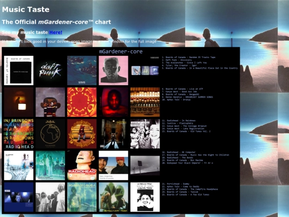Select the Aphex Twin Drukqs piano cover
Viewport: 289px width, 217px height.
click(145, 102)
